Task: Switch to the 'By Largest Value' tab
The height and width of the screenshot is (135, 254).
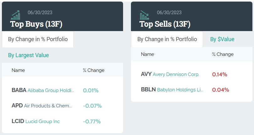Action: click(29, 55)
